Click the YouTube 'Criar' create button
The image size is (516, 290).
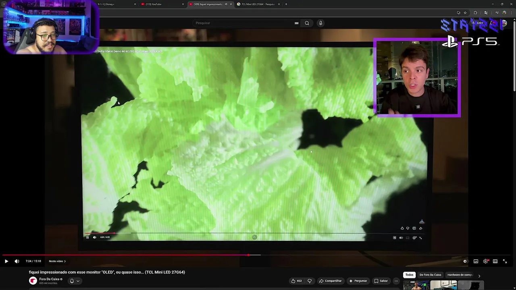(x=478, y=23)
